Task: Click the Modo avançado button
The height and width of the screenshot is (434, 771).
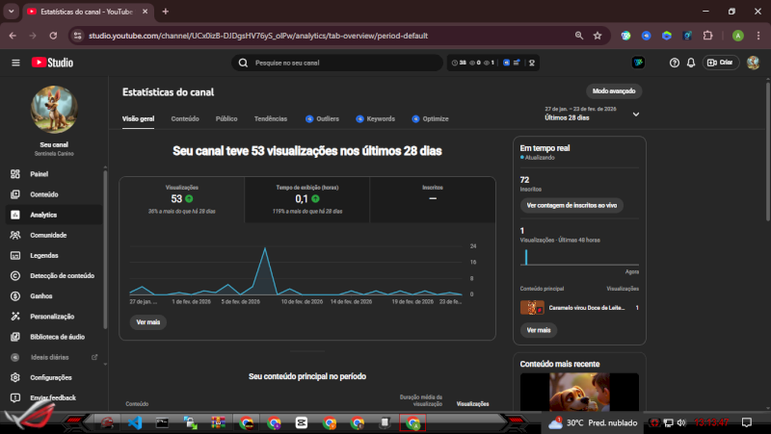Action: coord(613,90)
